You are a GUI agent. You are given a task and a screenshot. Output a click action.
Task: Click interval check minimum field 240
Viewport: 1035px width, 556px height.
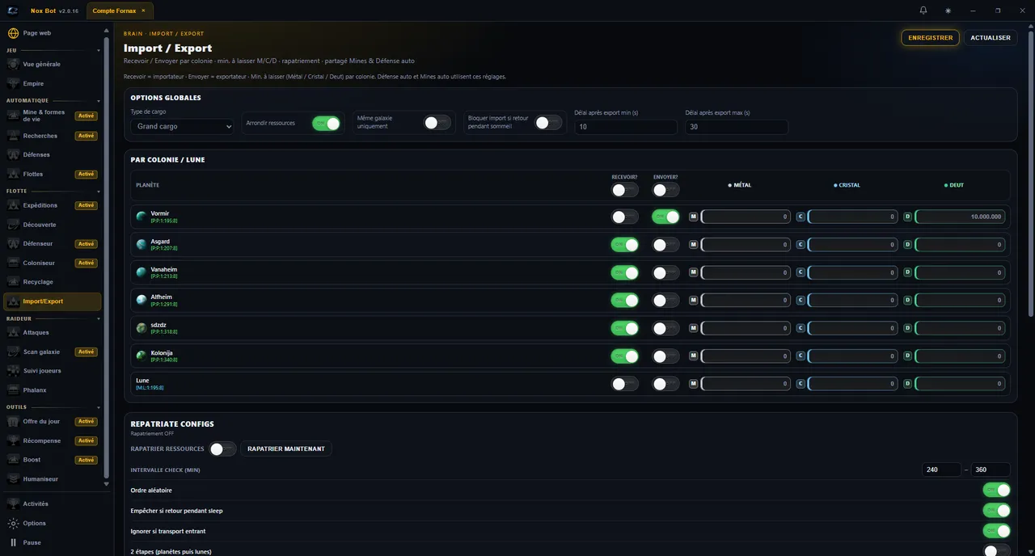[x=941, y=470]
